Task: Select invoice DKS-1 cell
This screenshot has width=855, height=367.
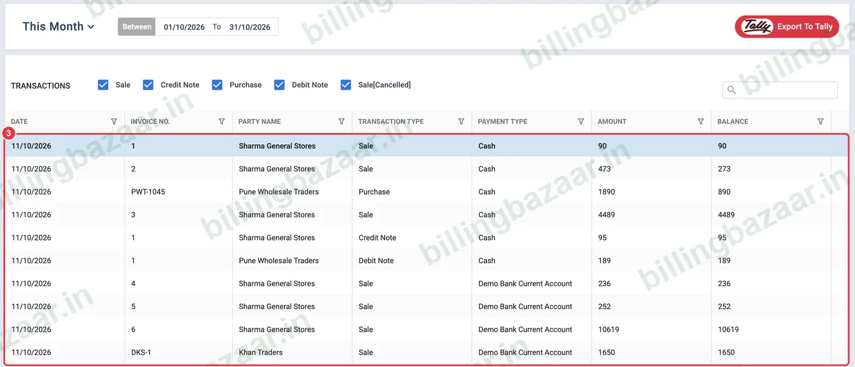Action: coord(142,352)
